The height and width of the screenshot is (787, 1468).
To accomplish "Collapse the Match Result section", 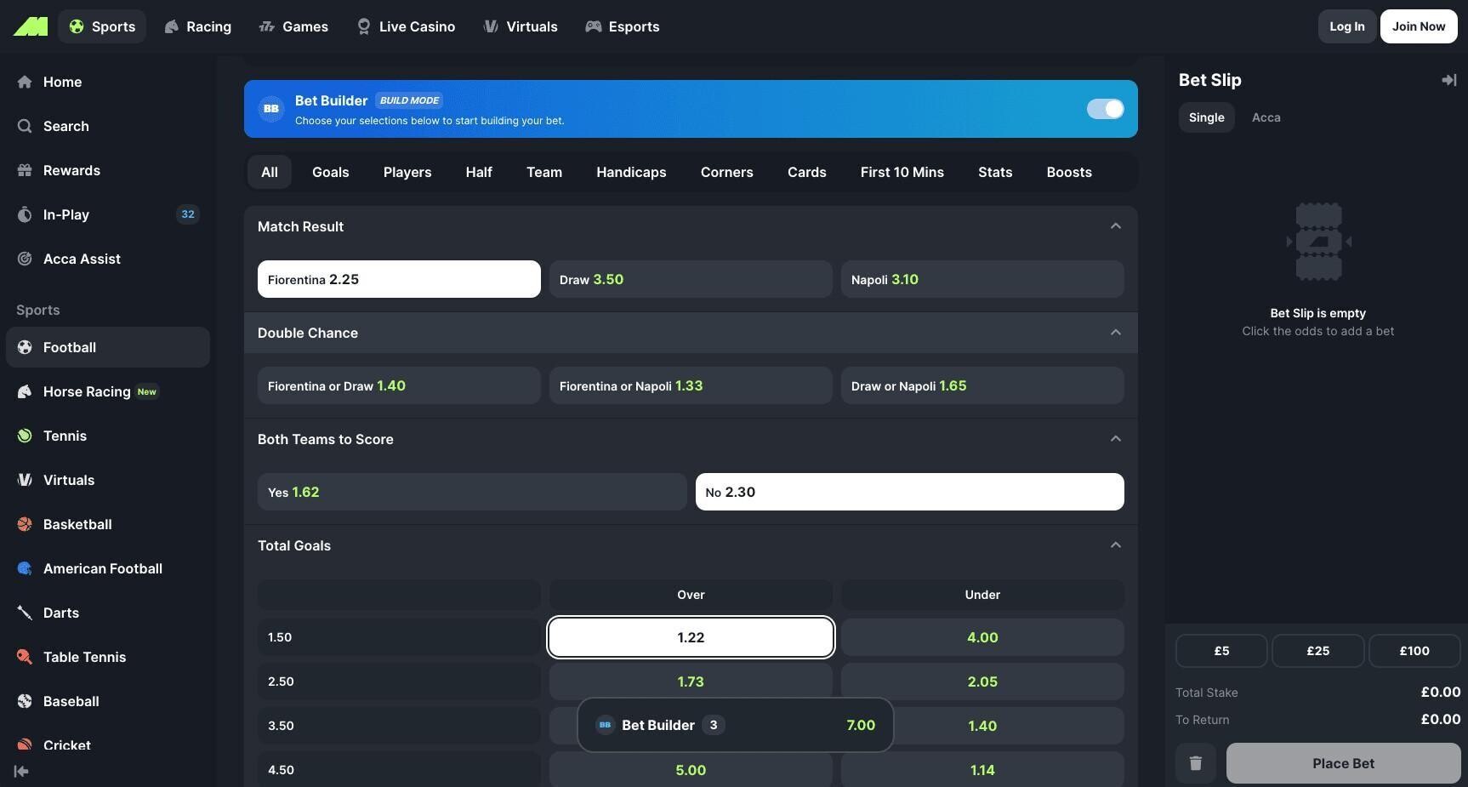I will (1115, 226).
